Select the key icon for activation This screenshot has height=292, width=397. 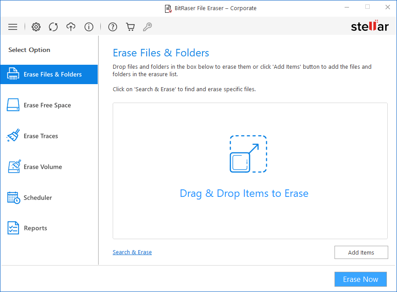[147, 27]
